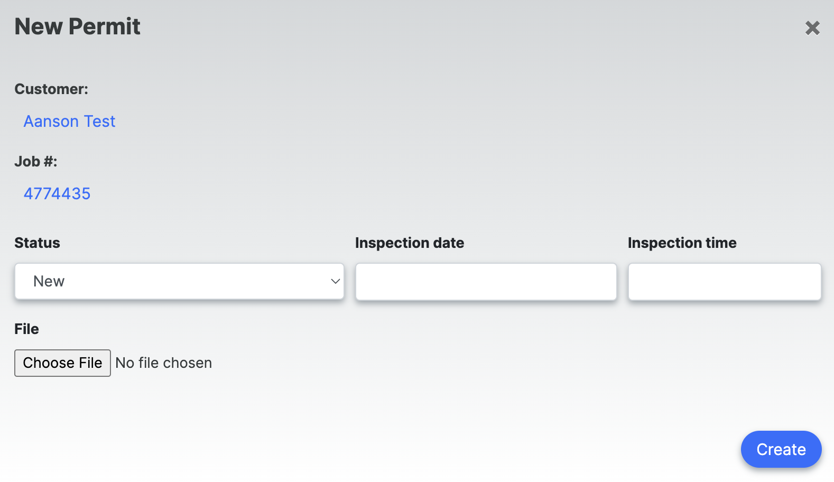
Task: Click the Inspection date label
Action: point(410,243)
